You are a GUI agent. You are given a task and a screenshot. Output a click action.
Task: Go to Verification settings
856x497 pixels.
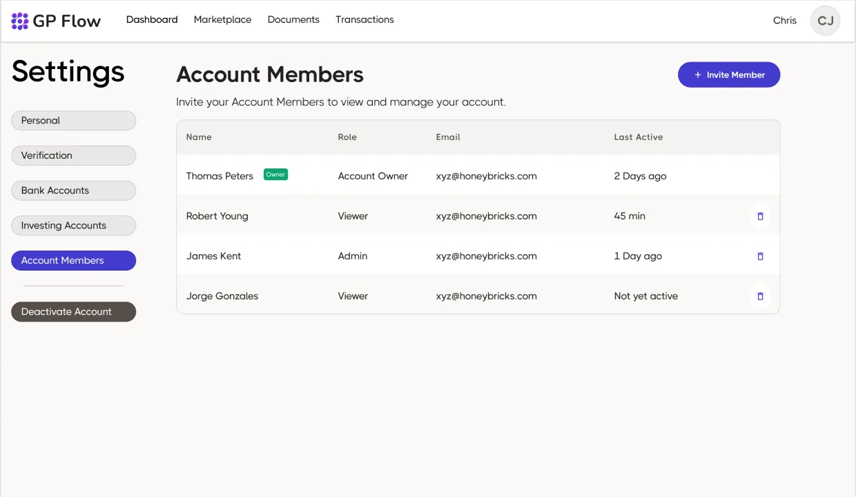tap(73, 155)
